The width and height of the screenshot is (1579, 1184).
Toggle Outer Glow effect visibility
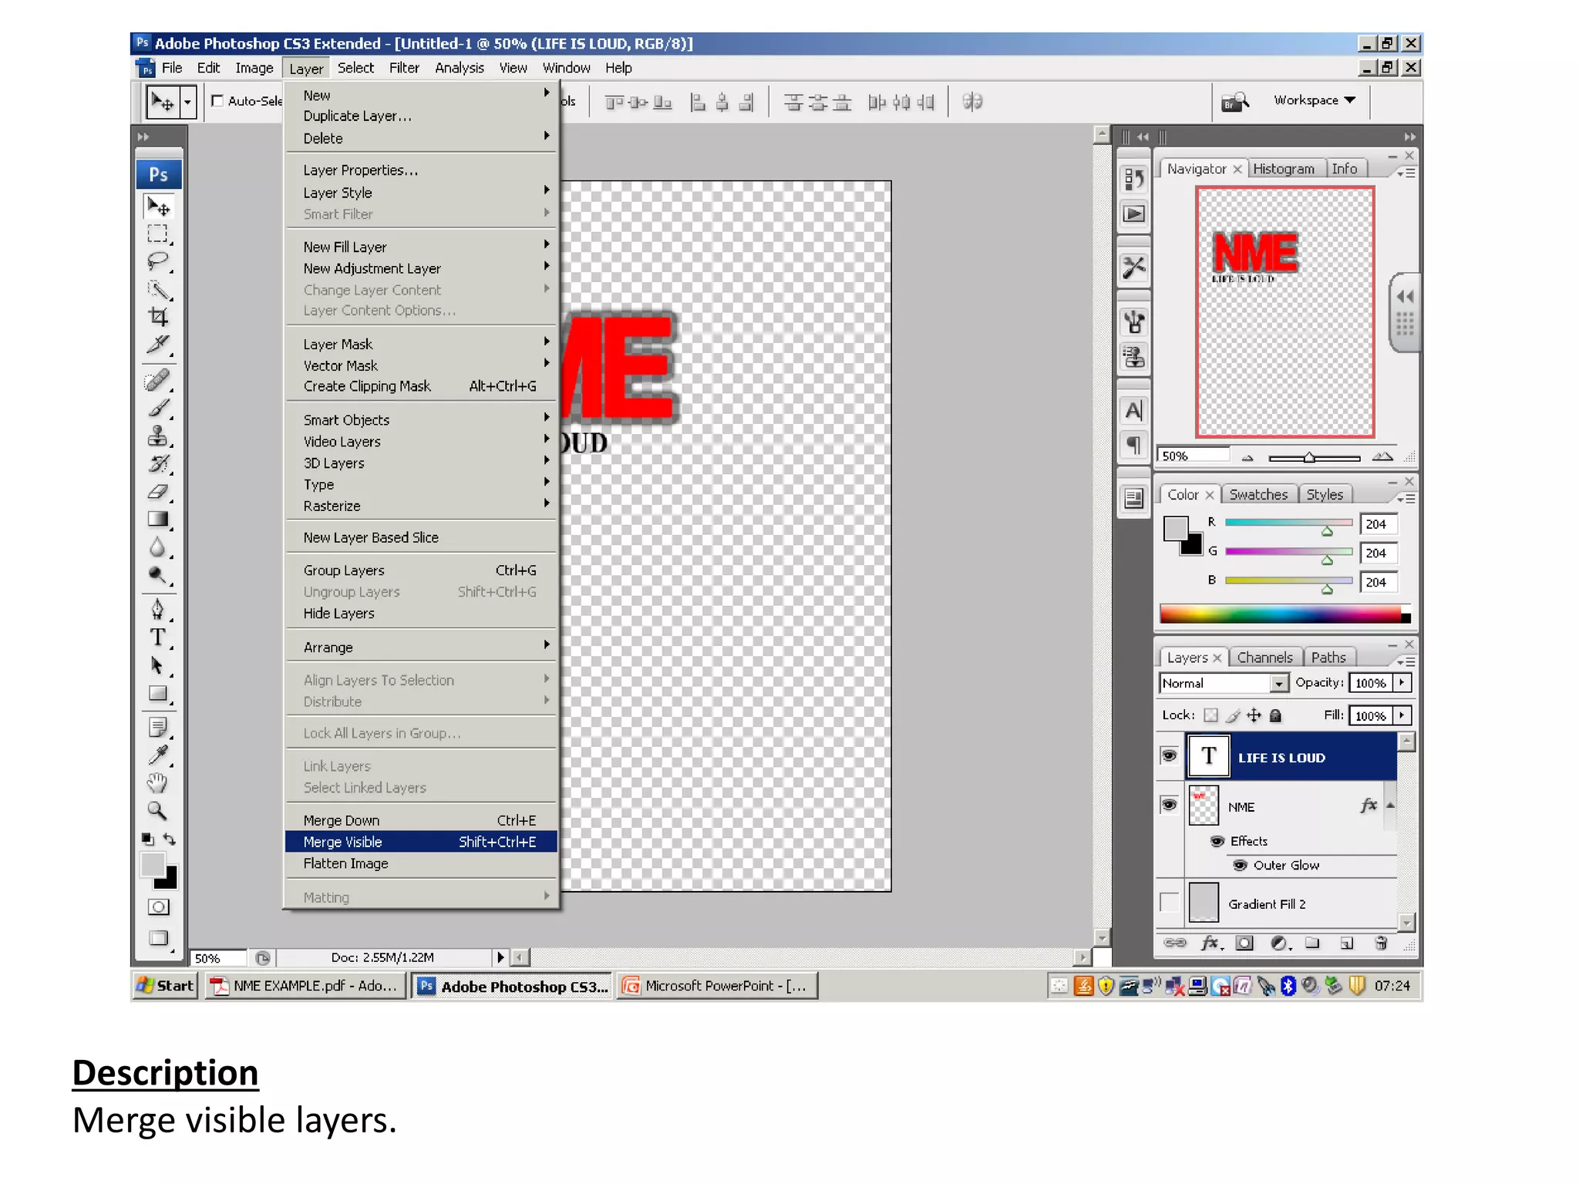click(1240, 865)
